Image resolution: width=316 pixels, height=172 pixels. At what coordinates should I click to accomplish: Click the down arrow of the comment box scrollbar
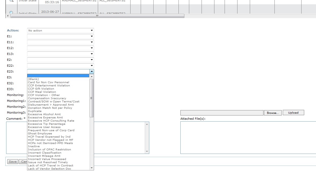[147, 151]
